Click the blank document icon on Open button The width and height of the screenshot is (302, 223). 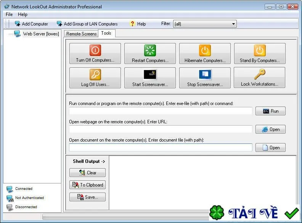(265, 148)
